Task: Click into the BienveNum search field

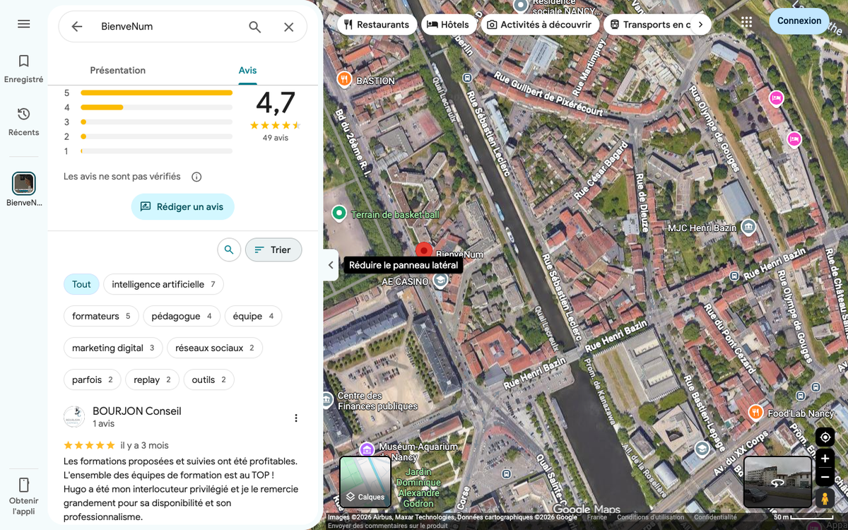Action: pyautogui.click(x=167, y=27)
